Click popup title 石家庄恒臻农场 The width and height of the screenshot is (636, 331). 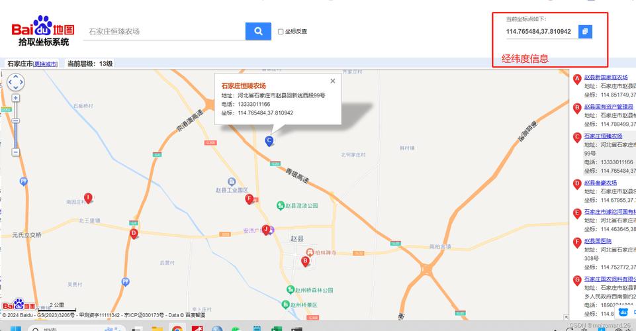coord(244,85)
